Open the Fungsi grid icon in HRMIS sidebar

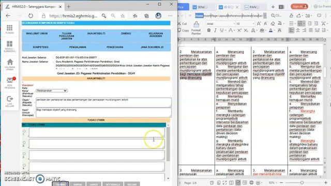tap(9, 27)
